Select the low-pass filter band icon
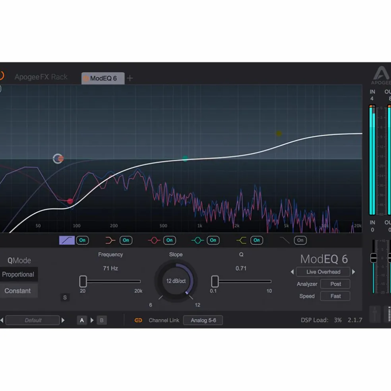 click(x=285, y=240)
